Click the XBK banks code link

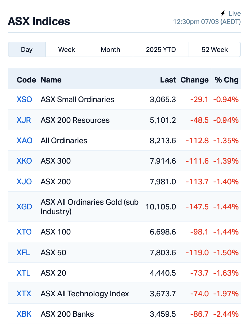pyautogui.click(x=24, y=314)
